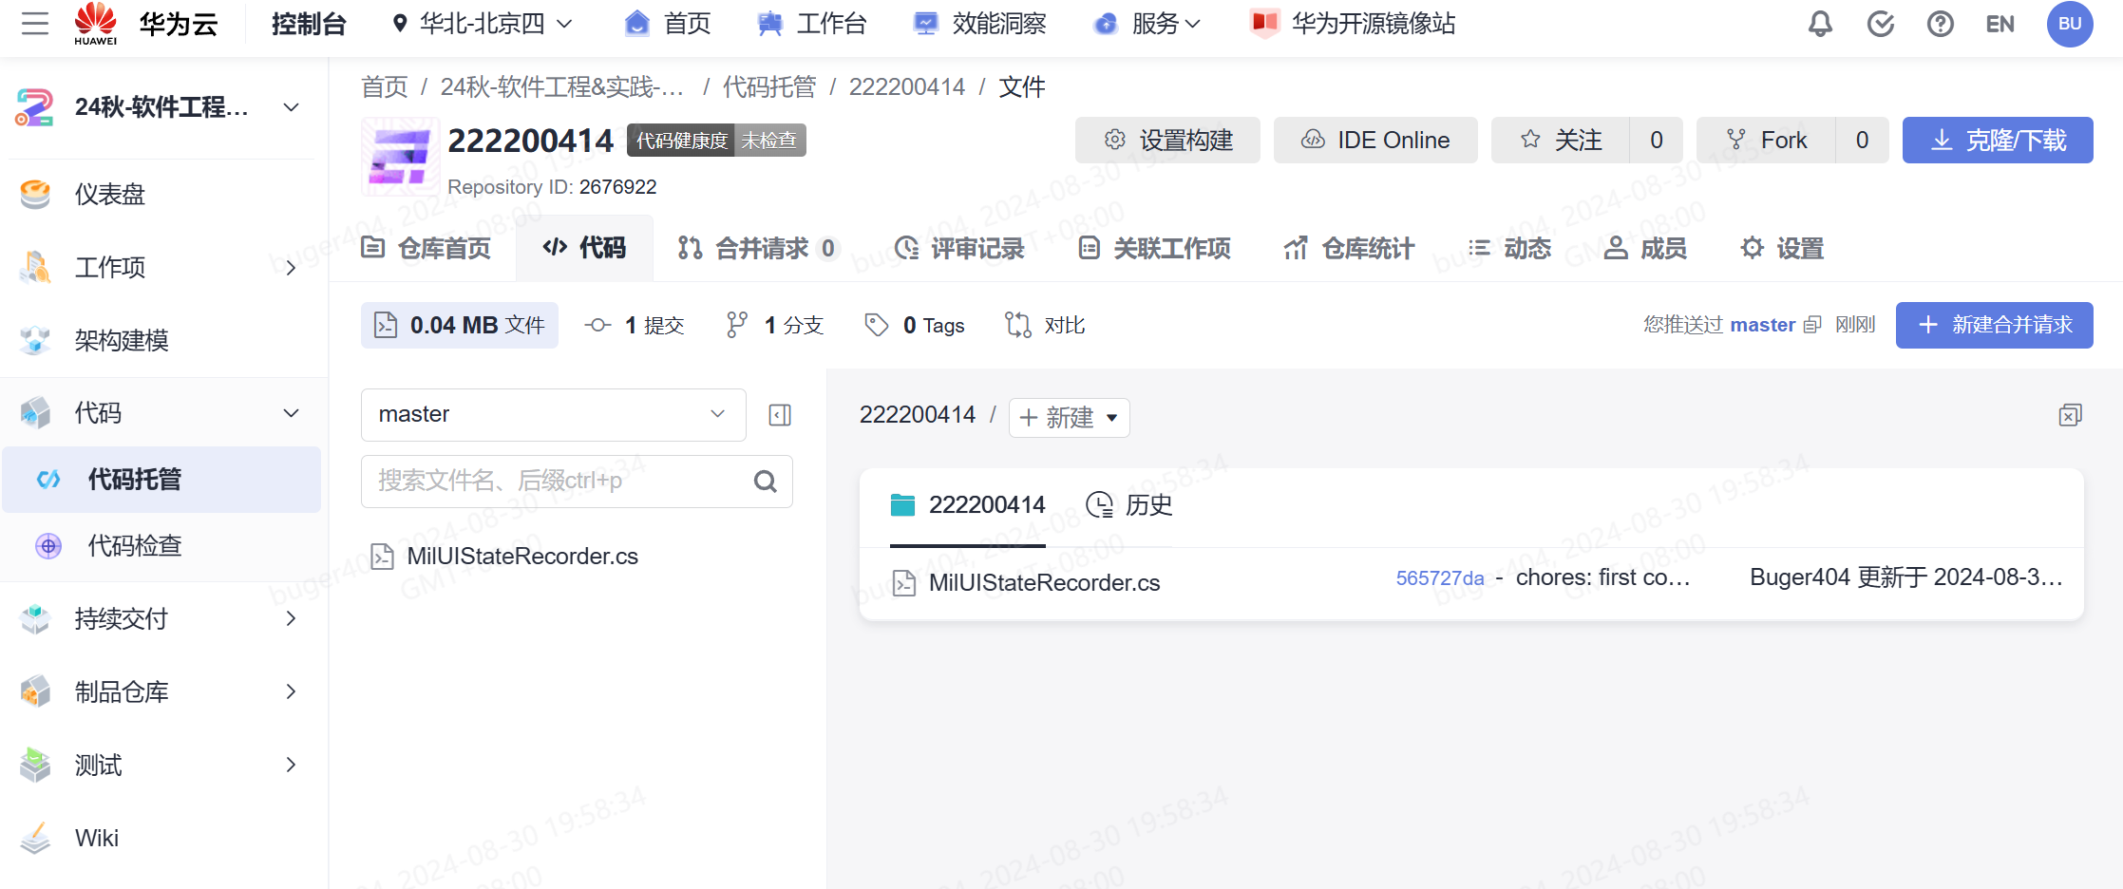
Task: Click 首页 in the breadcrumb
Action: (385, 87)
